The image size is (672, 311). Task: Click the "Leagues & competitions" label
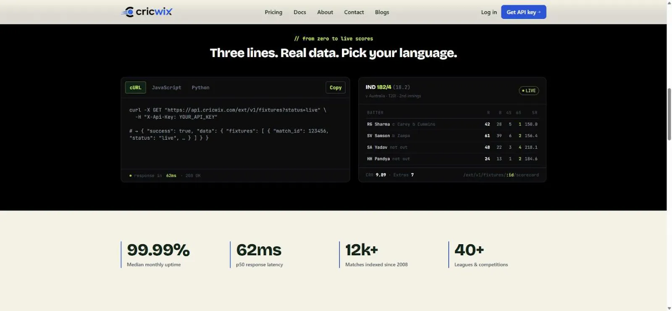[481, 264]
